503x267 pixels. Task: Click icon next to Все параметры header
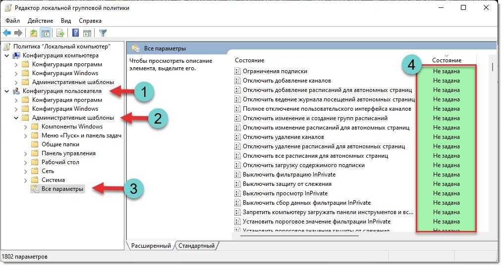(136, 48)
